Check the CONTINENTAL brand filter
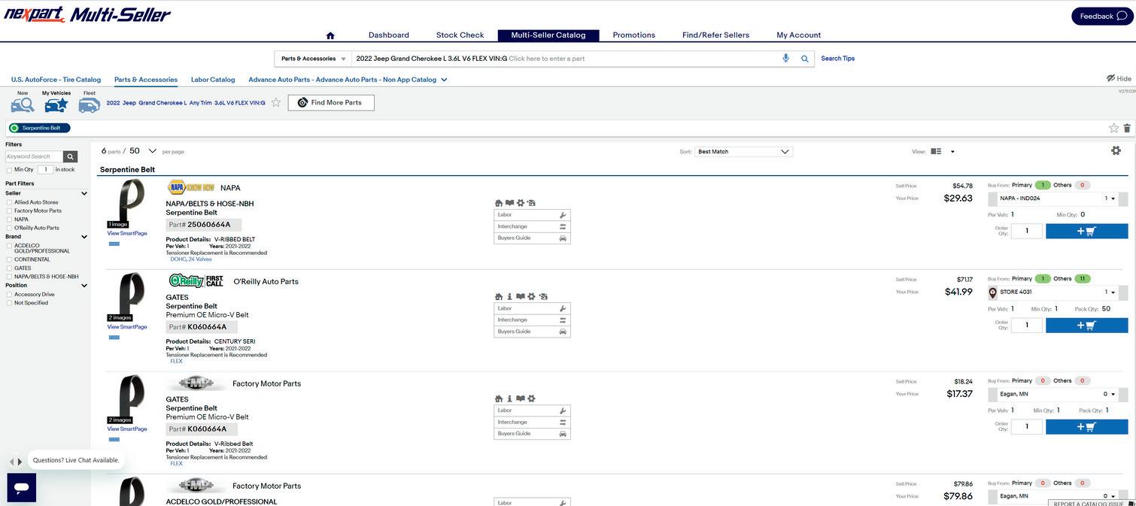The width and height of the screenshot is (1136, 506). coord(9,259)
